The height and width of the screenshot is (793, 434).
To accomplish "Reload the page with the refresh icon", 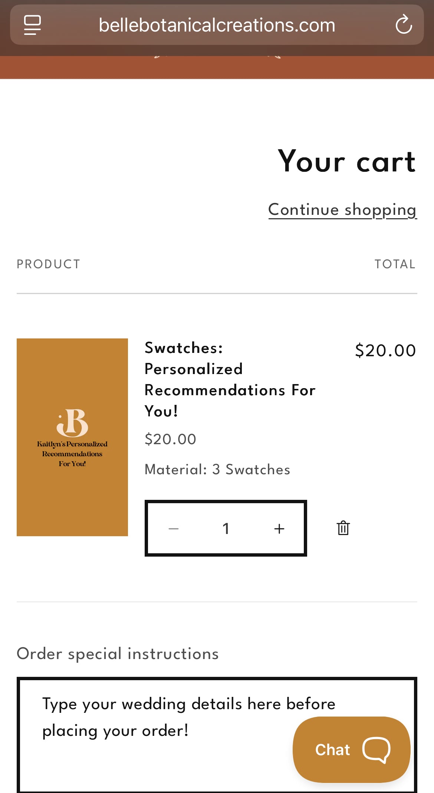I will point(404,25).
